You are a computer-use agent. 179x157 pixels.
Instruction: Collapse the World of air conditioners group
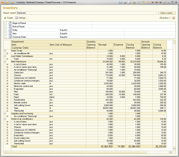coord(5,119)
